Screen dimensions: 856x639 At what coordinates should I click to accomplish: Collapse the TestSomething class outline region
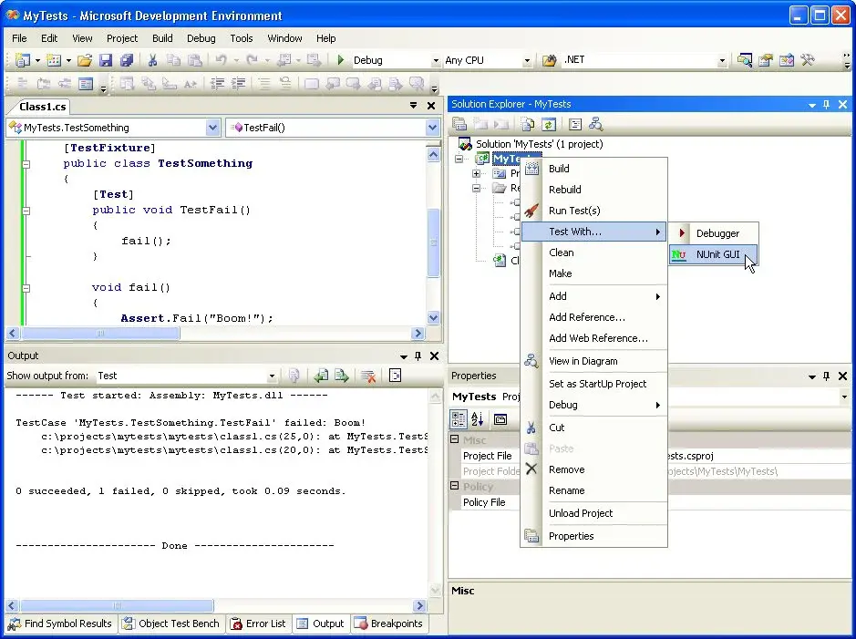click(26, 164)
